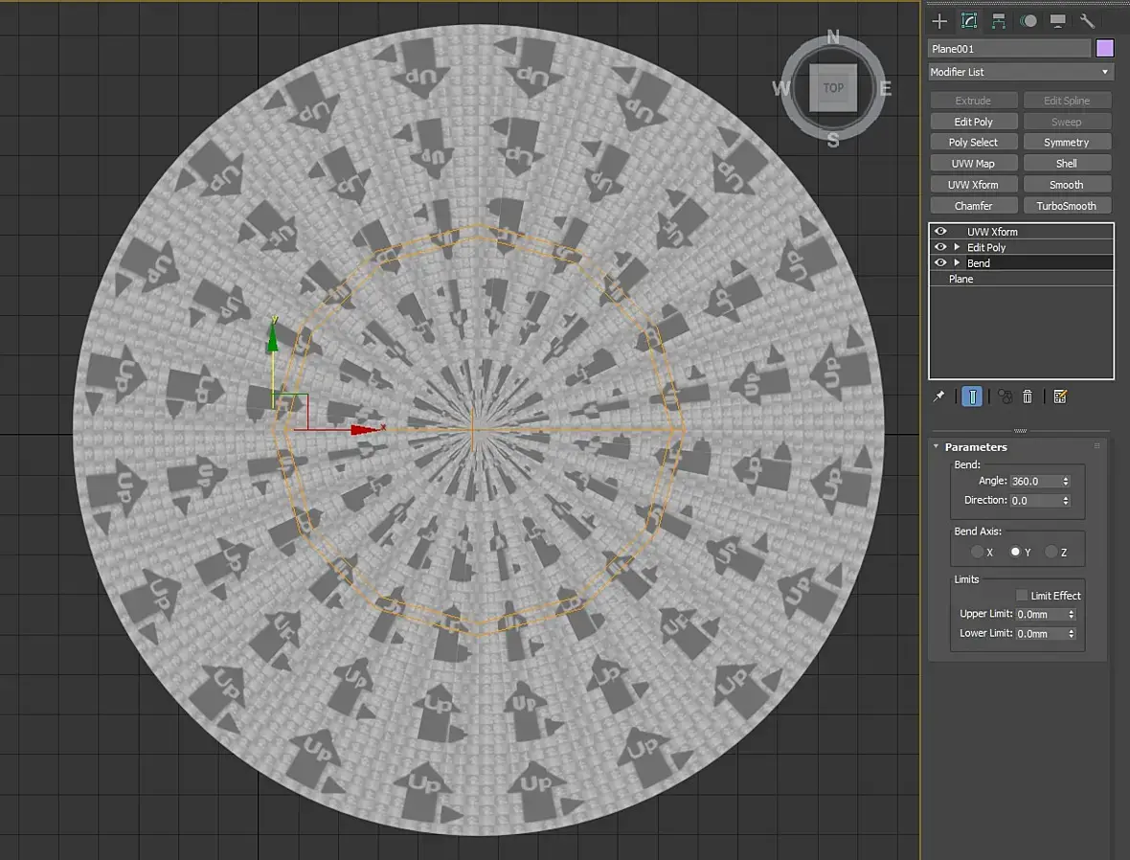Image resolution: width=1130 pixels, height=860 pixels.
Task: Toggle visibility of Edit Poly modifier
Action: pos(940,247)
